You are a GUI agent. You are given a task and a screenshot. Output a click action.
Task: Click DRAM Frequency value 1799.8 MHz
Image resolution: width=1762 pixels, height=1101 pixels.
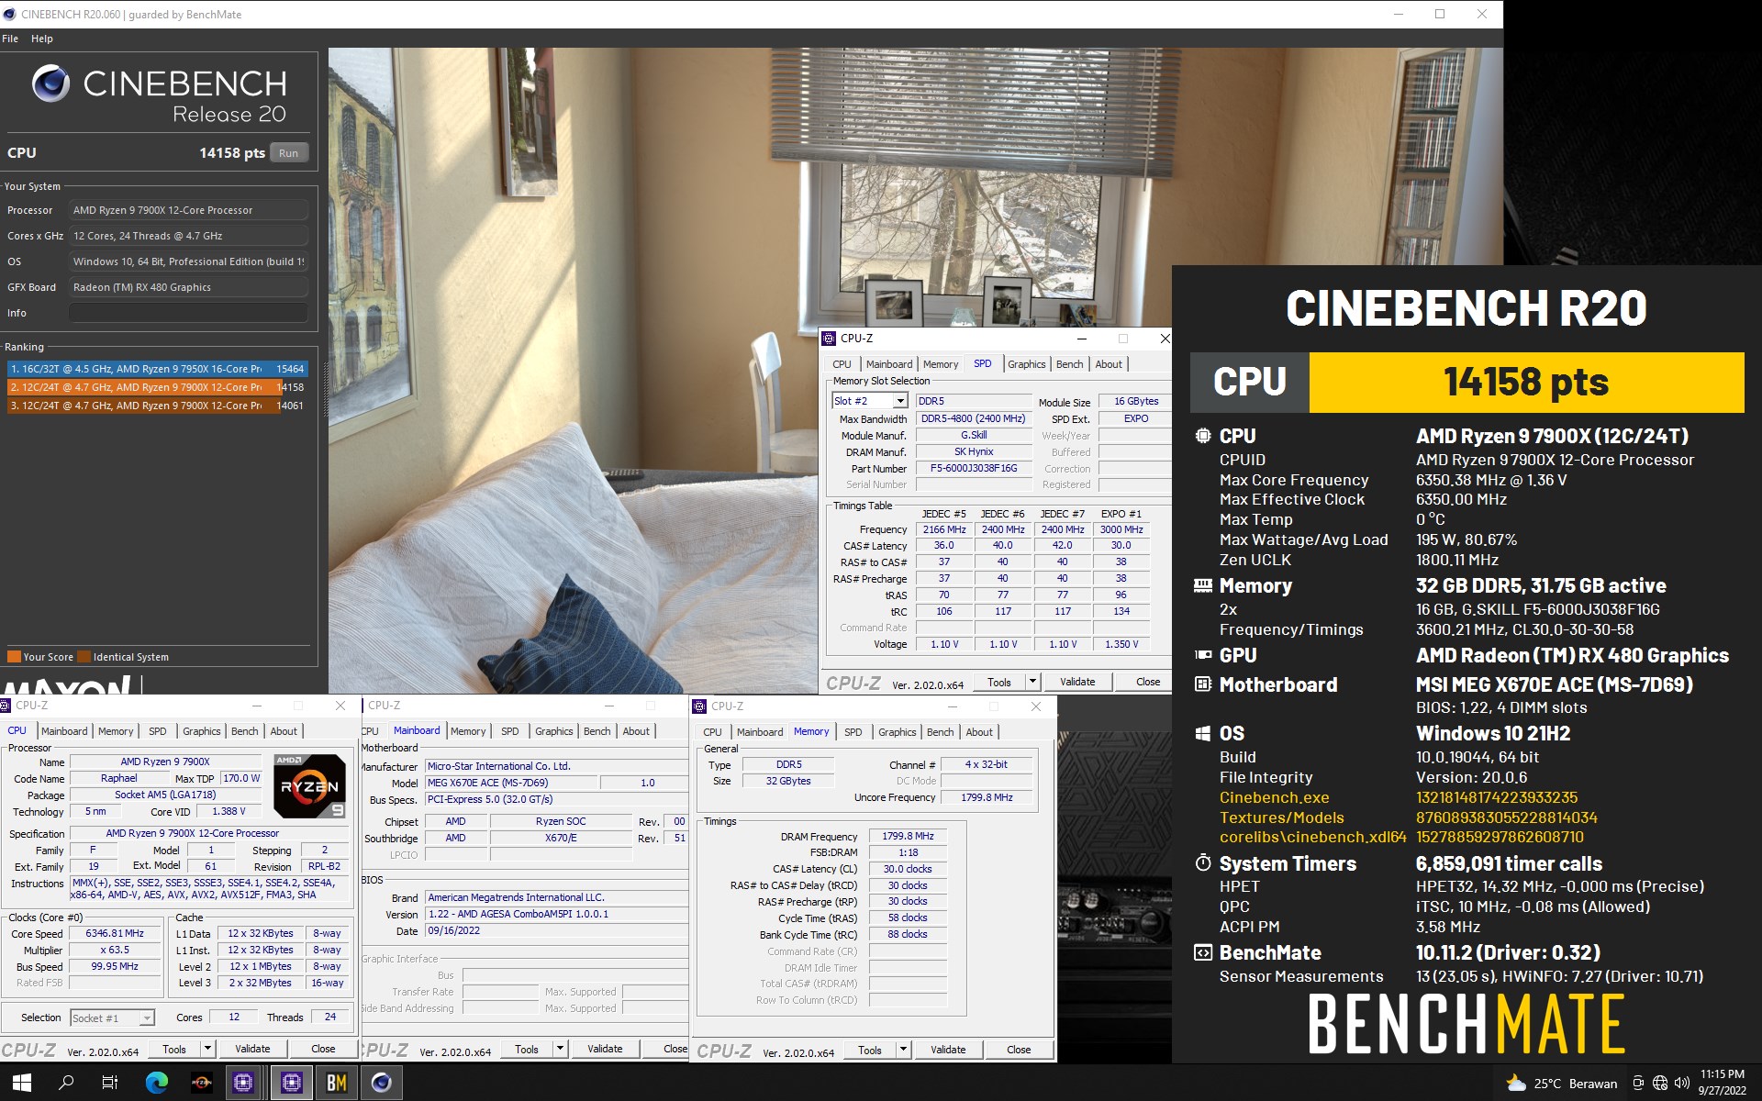tap(908, 837)
